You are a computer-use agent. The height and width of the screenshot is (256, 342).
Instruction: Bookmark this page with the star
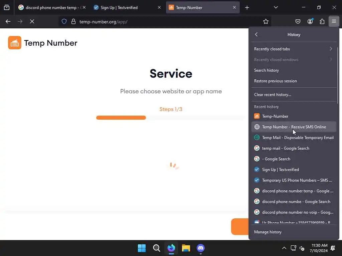tap(266, 21)
